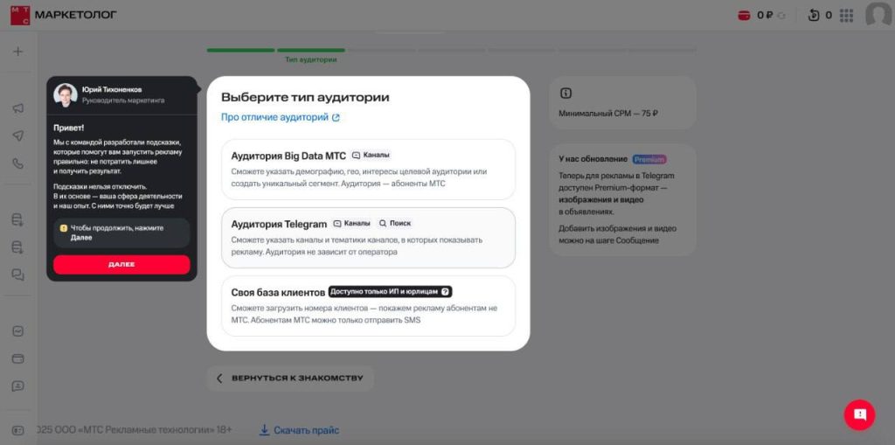Click the red wallet balance icon
Image resolution: width=895 pixels, height=445 pixels.
744,15
